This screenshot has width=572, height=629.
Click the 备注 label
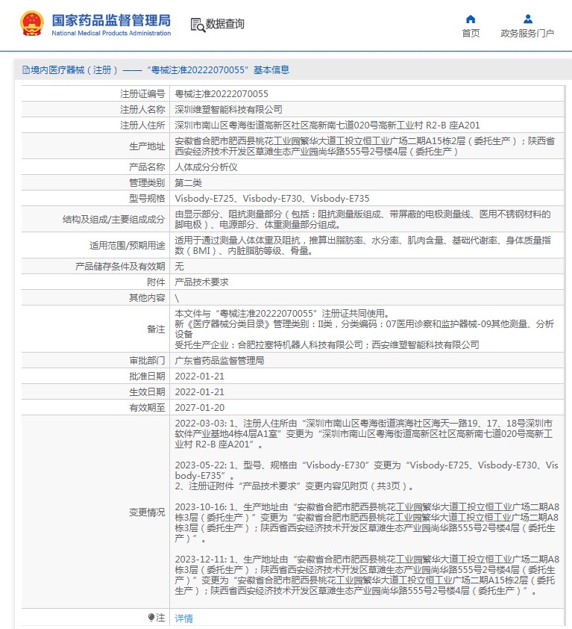click(156, 329)
